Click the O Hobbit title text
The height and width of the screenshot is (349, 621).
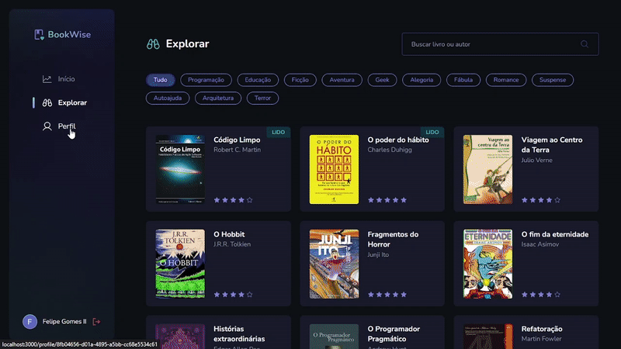229,235
